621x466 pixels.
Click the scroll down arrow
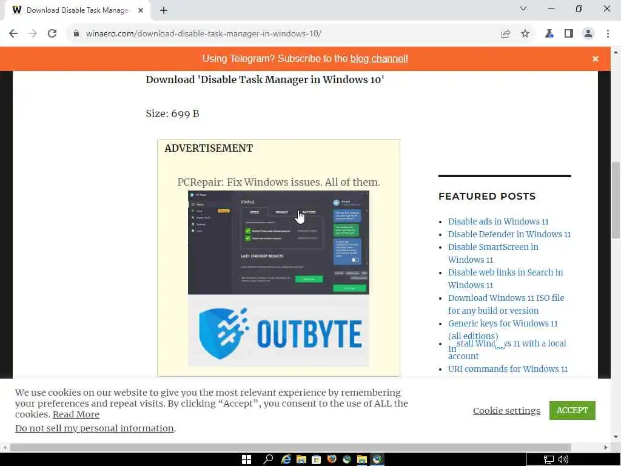click(616, 437)
